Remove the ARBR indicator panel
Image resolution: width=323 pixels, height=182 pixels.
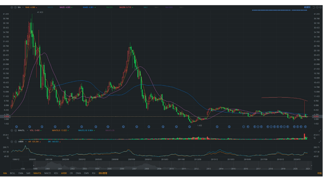16,142
